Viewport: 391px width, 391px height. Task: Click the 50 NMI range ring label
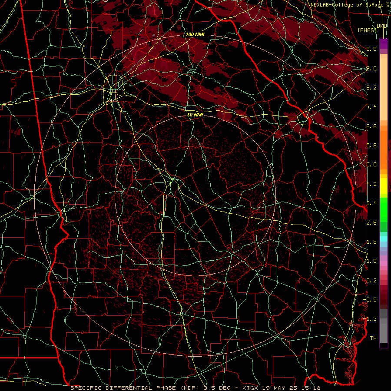coord(195,115)
